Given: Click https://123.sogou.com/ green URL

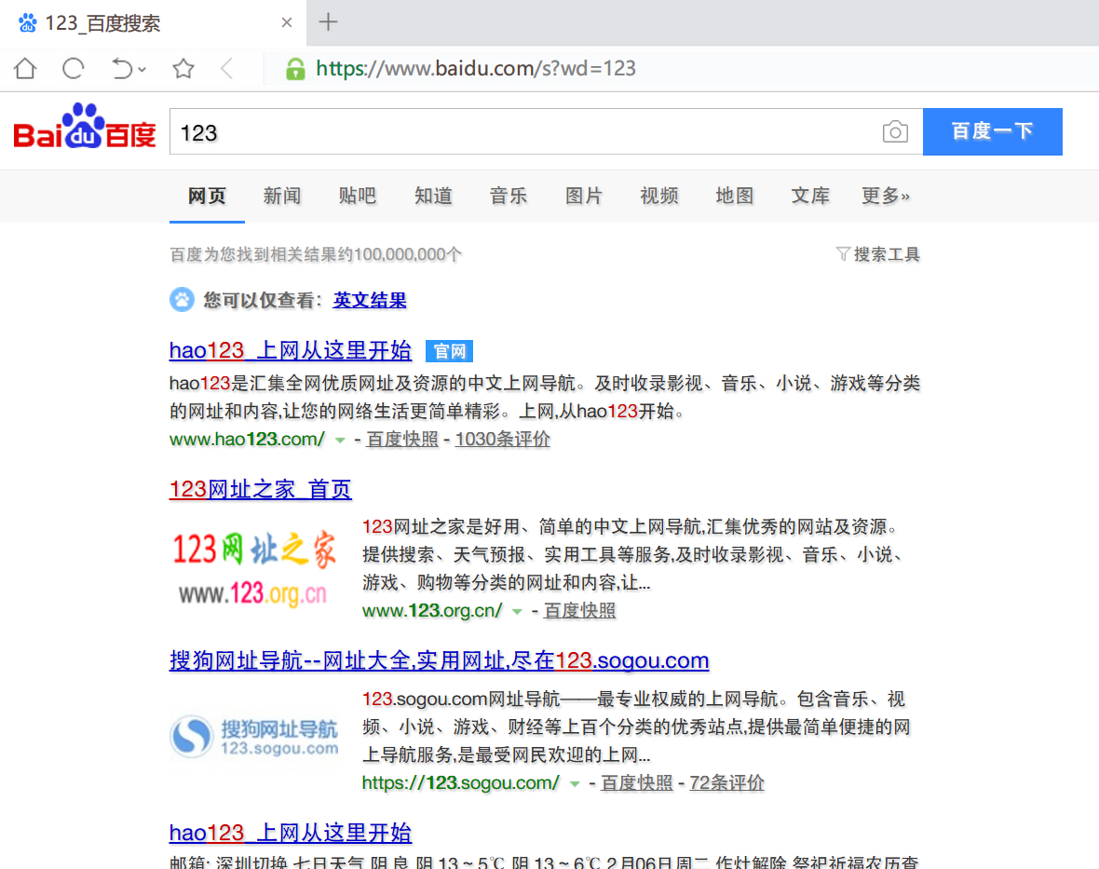Looking at the screenshot, I should point(461,782).
